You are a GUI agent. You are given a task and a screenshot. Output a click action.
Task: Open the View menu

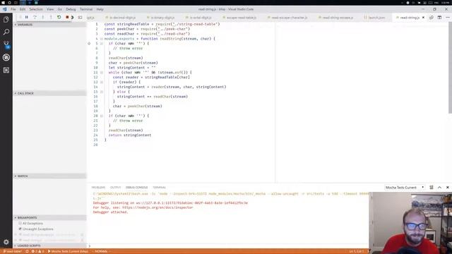pyautogui.click(x=50, y=9)
